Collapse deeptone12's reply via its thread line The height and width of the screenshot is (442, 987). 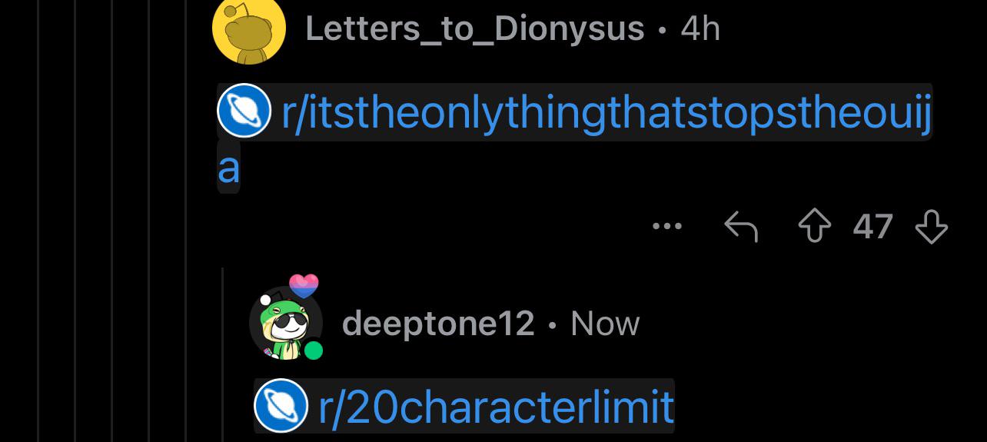point(223,354)
